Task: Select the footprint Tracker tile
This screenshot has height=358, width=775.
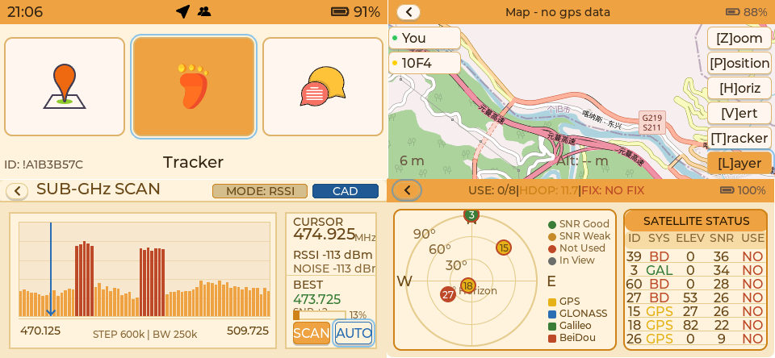Action: click(194, 86)
